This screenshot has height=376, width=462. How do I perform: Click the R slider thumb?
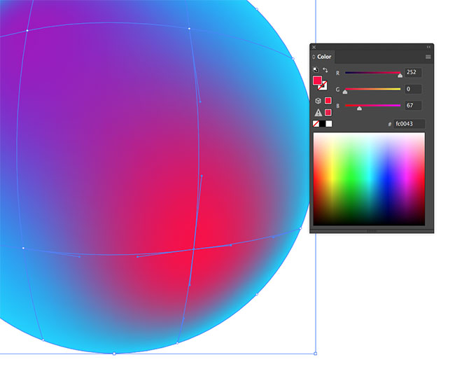(x=400, y=76)
